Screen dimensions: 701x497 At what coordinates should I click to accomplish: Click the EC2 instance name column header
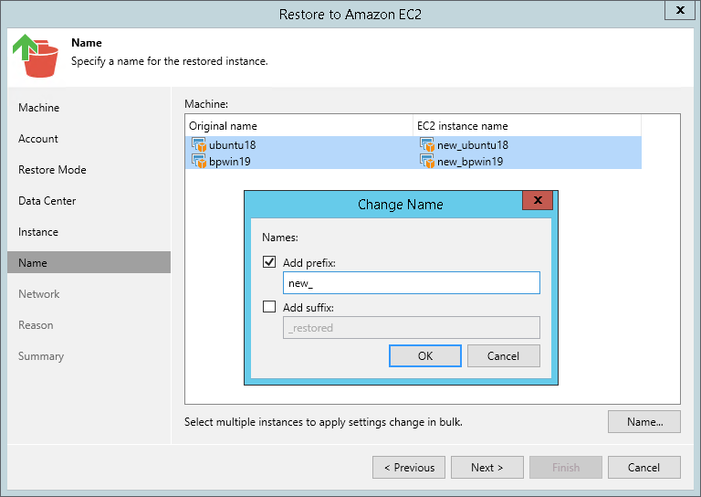coord(527,126)
